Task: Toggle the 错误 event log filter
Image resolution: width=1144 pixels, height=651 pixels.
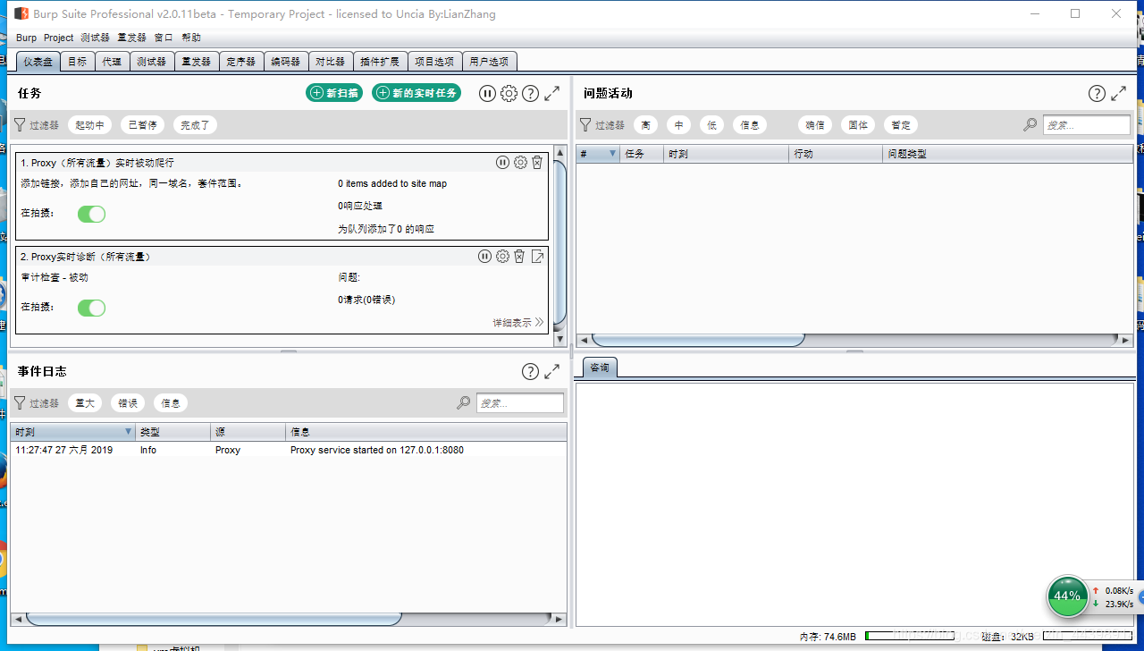Action: pos(128,403)
